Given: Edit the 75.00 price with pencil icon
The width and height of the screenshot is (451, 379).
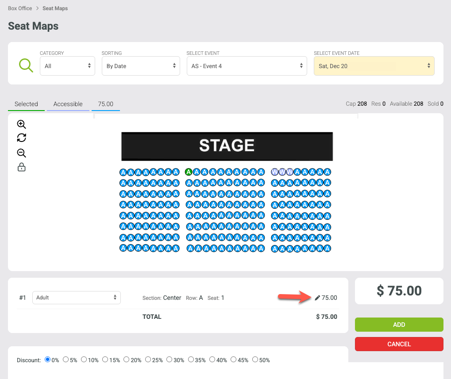Looking at the screenshot, I should pos(317,298).
